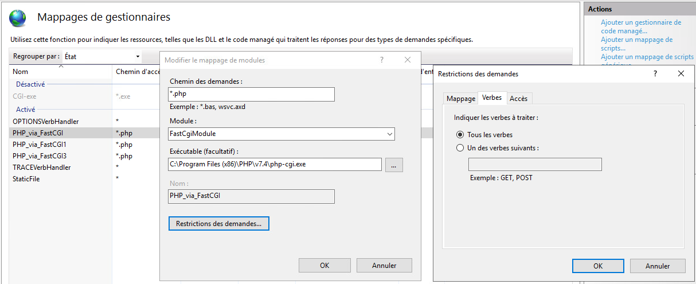Click the globe icon beside Mappages de gestionnaires
696x284 pixels.
click(17, 18)
